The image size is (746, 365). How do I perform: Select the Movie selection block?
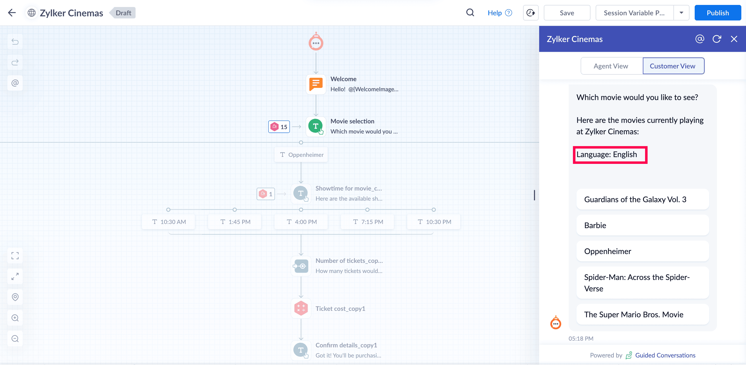pyautogui.click(x=316, y=127)
